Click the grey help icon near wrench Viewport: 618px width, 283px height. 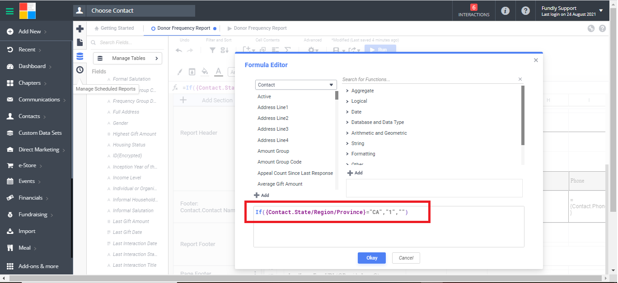click(x=602, y=28)
